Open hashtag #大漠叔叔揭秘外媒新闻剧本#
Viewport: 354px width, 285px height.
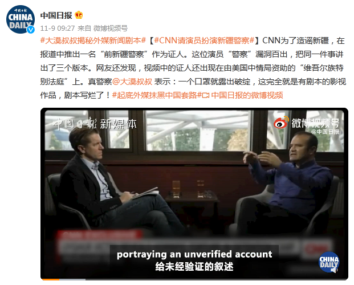tap(93, 40)
